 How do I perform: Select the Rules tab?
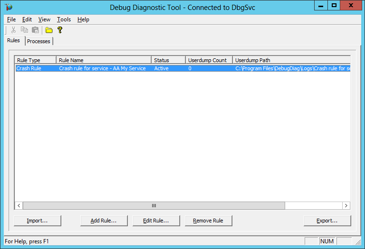click(13, 41)
